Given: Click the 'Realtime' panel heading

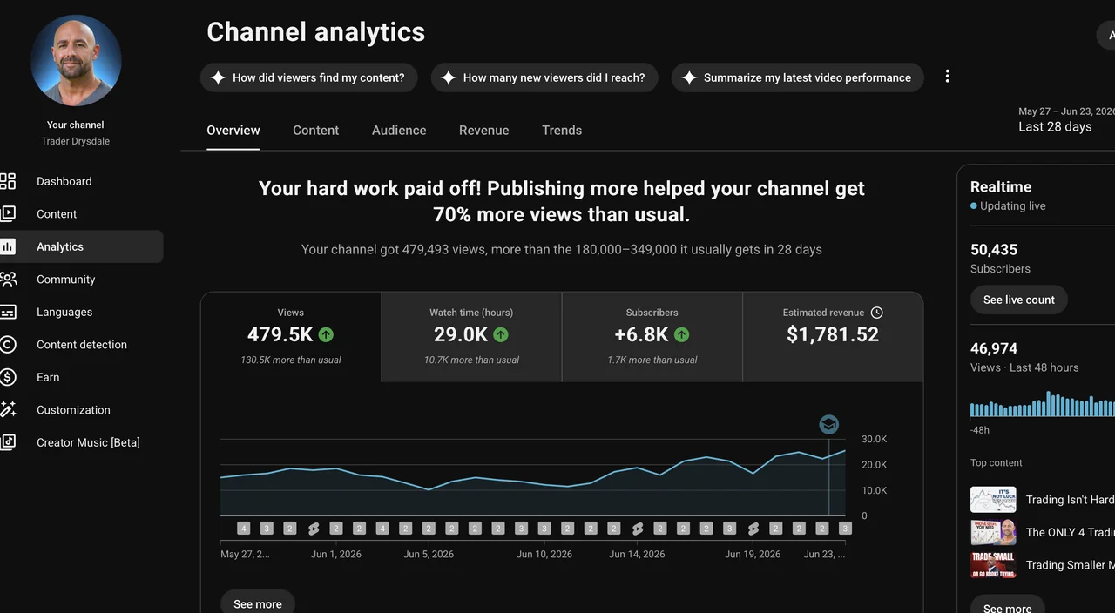Looking at the screenshot, I should 1001,186.
